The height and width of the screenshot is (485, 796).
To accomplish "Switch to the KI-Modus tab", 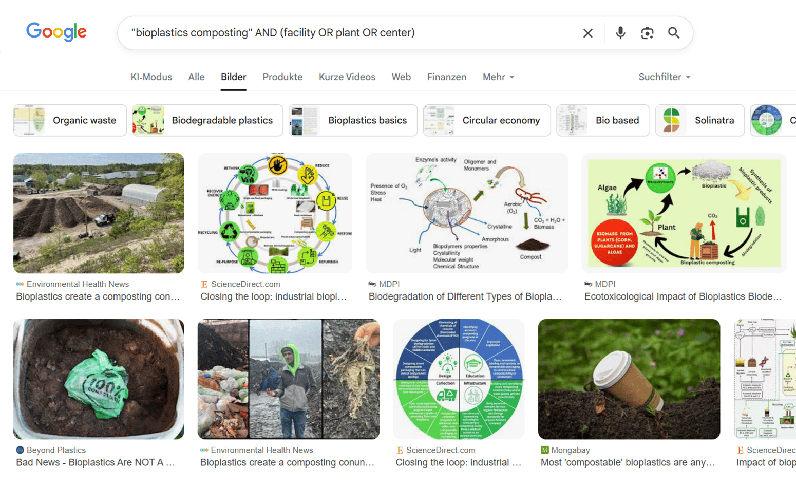I will point(151,77).
